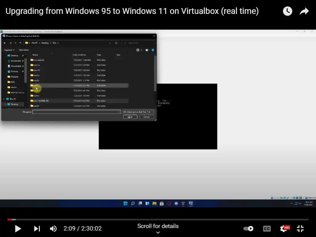Exit full screen mode
Viewport: 316px width, 237px height.
pyautogui.click(x=300, y=229)
